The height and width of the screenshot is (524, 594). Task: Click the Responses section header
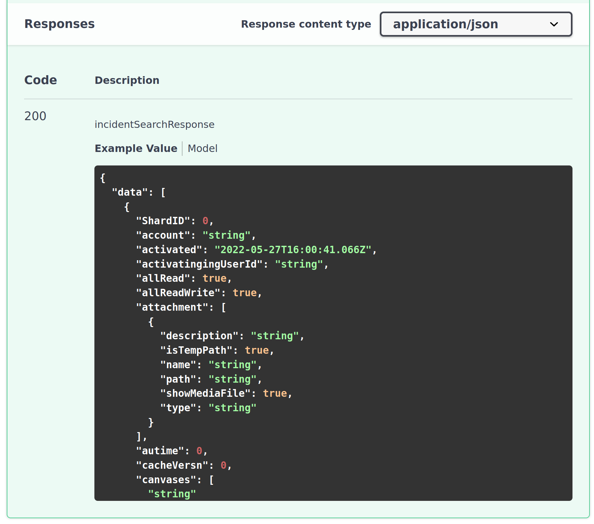[59, 23]
